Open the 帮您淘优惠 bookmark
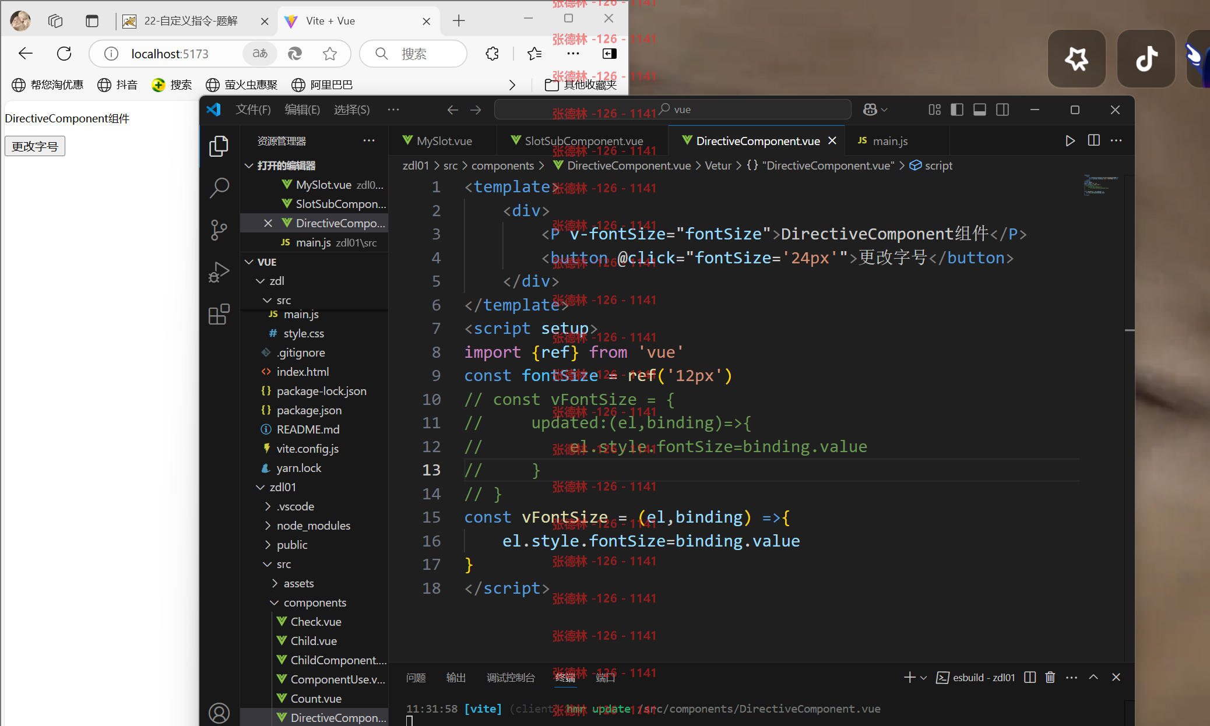This screenshot has width=1210, height=726. 47,85
